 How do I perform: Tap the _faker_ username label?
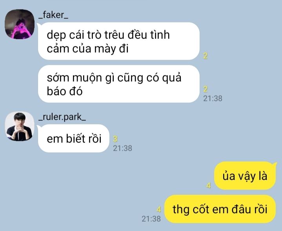[53, 15]
